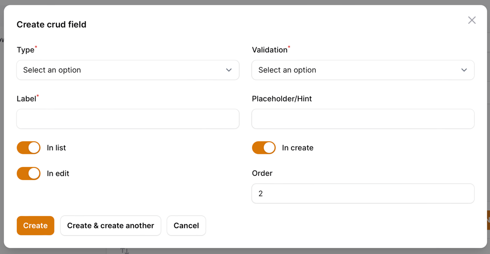The height and width of the screenshot is (254, 490).
Task: Turn off the In create toggle
Action: [x=264, y=148]
